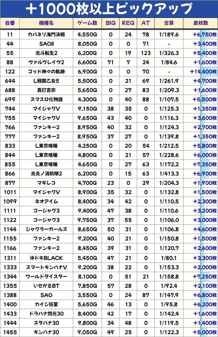Image resolution: width=218 pixels, height=337 pixels.
Task: Click machine number 766
Action: tap(10, 127)
